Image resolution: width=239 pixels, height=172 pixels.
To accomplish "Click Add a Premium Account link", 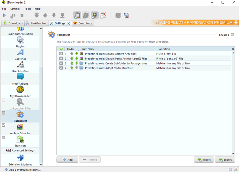I will coord(23,170).
